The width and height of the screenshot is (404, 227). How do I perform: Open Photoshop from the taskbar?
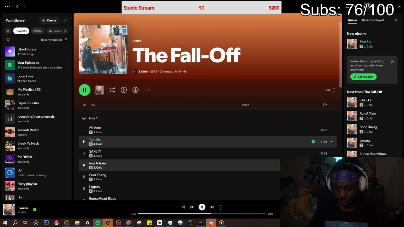point(46,223)
